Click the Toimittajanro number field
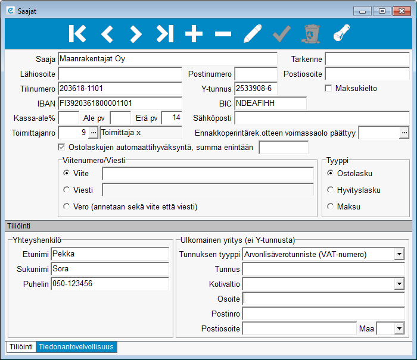 (73, 133)
